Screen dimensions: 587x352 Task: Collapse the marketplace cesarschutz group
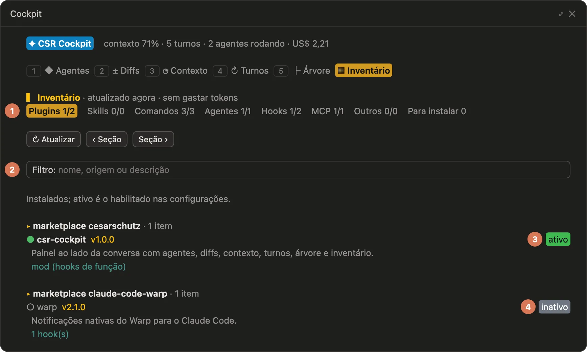tap(28, 226)
